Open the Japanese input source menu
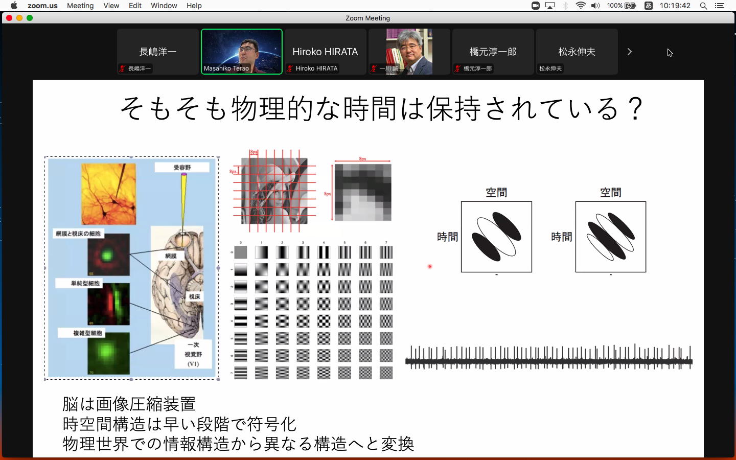 point(649,6)
